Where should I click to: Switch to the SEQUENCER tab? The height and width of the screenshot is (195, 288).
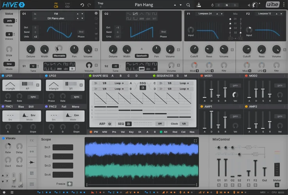tap(165, 76)
